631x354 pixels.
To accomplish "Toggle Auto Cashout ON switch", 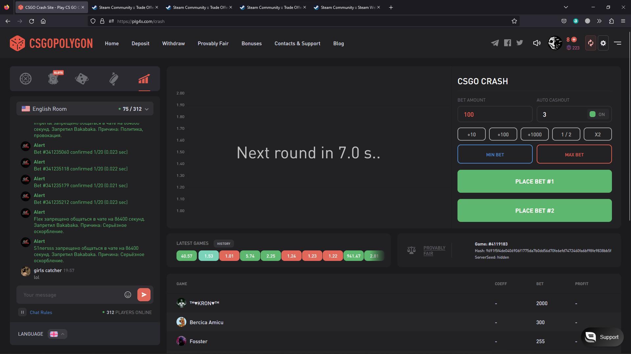I will pos(597,114).
